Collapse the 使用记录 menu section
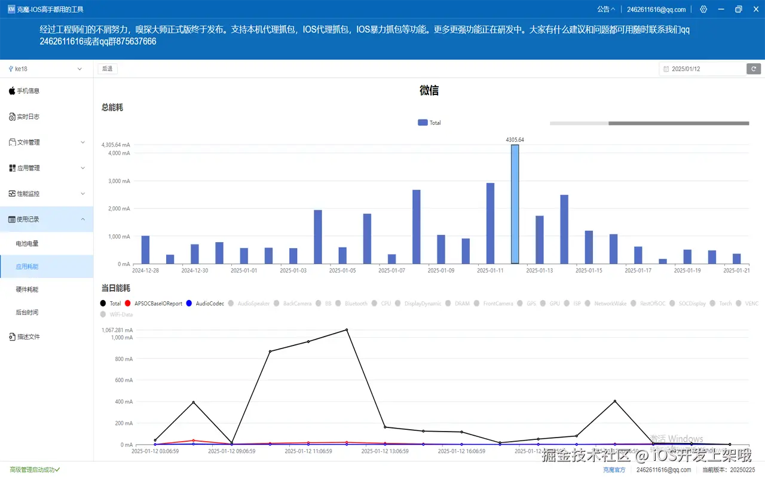Viewport: 765px width, 477px height. tap(83, 219)
